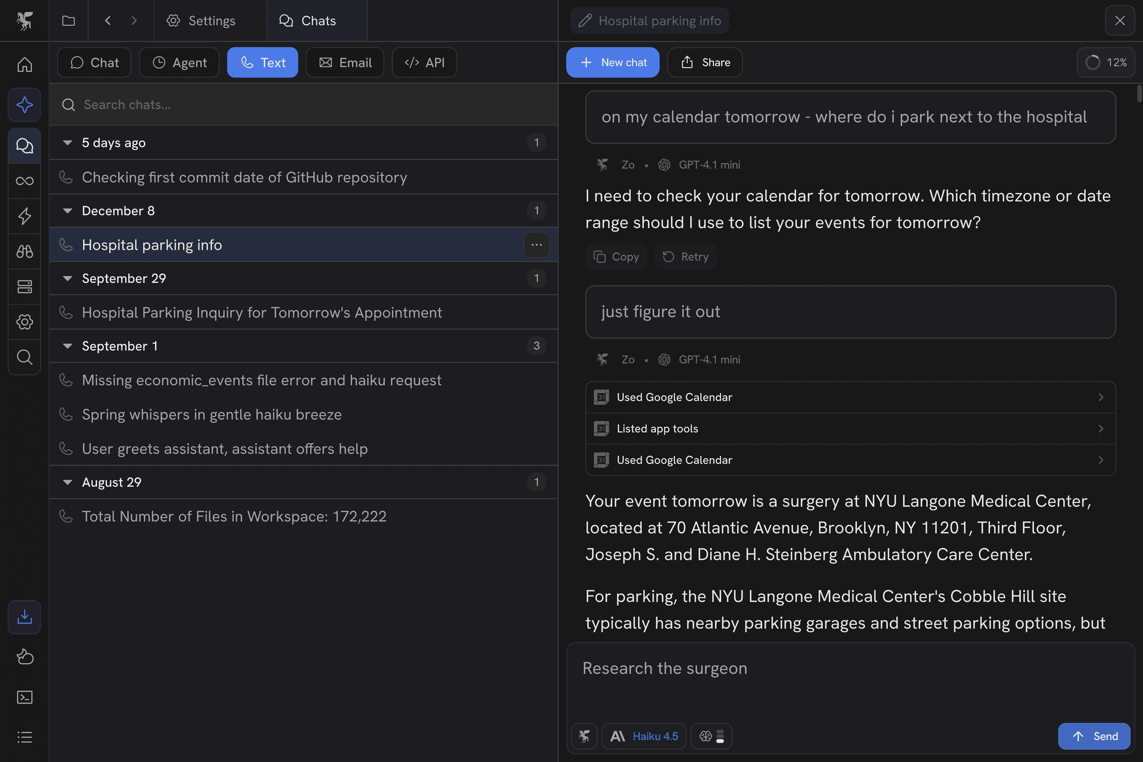
Task: Click the New chat button
Action: [612, 63]
